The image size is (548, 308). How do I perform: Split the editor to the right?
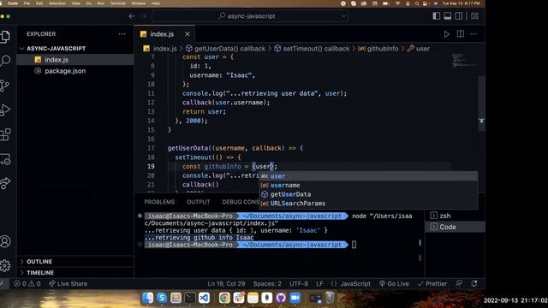[461, 34]
